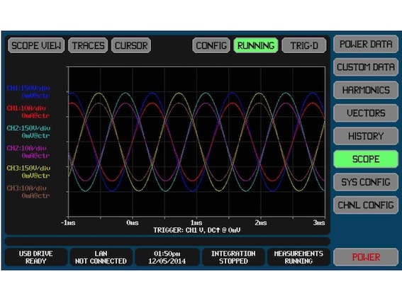The height and width of the screenshot is (301, 402).
Task: Open SYS CONFIG settings
Action: 366,182
